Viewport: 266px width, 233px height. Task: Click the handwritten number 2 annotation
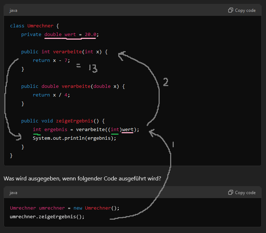pos(165,82)
